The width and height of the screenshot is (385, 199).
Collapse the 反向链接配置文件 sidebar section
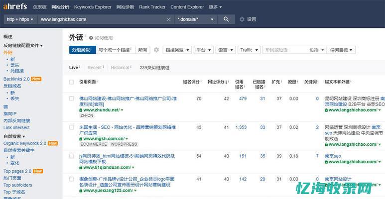[x=23, y=45]
